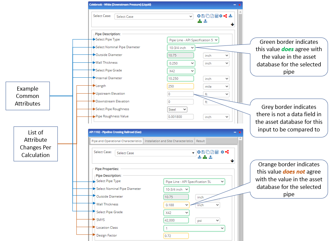331x241 pixels.
Task: Save the current Colebrook case
Action: pos(203,16)
